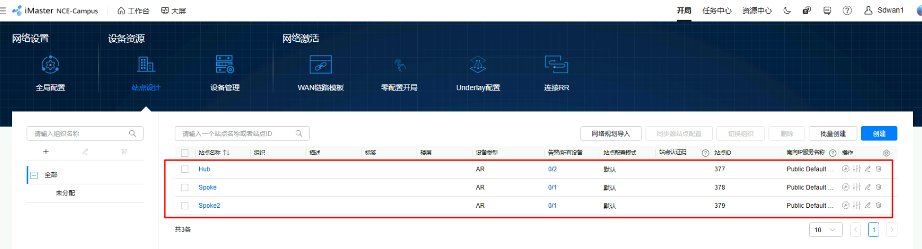Click the table column settings gear
The width and height of the screenshot is (922, 249).
coord(886,153)
